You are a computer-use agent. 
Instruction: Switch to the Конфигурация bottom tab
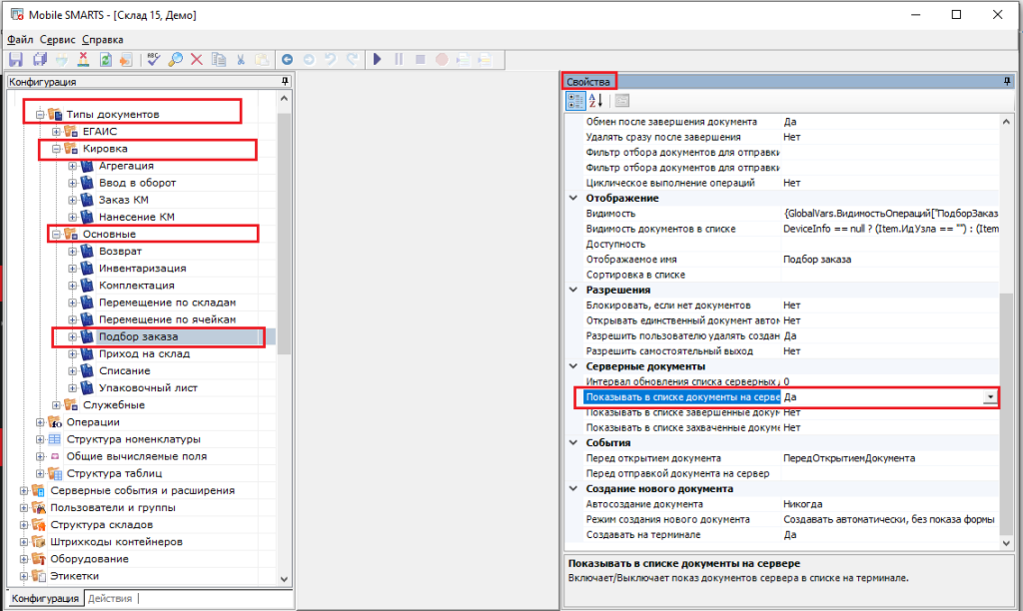coord(45,598)
